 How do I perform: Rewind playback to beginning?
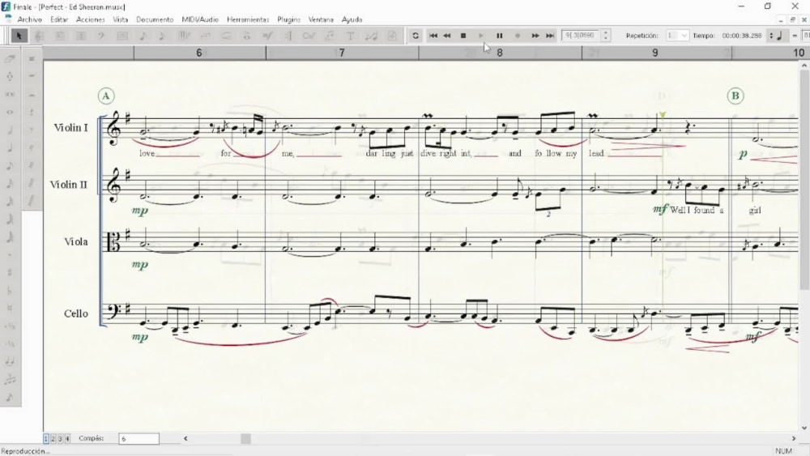433,36
